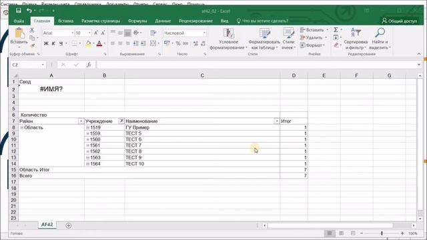The image size is (427, 240).
Task: Toggle wrap text icon
Action: 153,33
